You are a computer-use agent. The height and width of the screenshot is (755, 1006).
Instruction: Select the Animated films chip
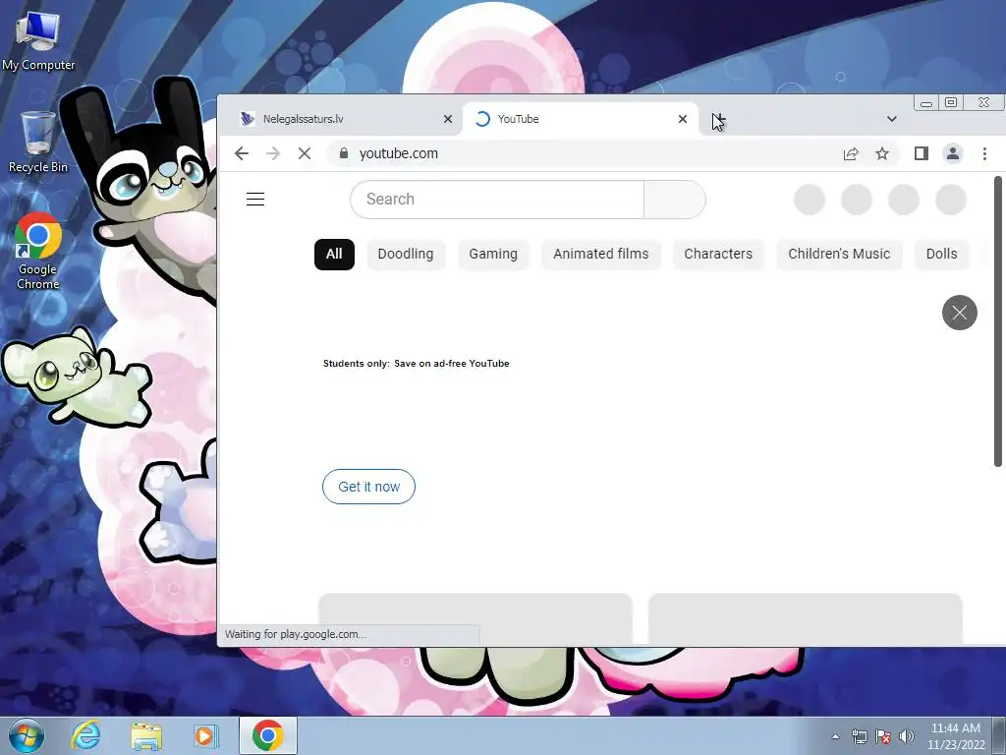(601, 254)
